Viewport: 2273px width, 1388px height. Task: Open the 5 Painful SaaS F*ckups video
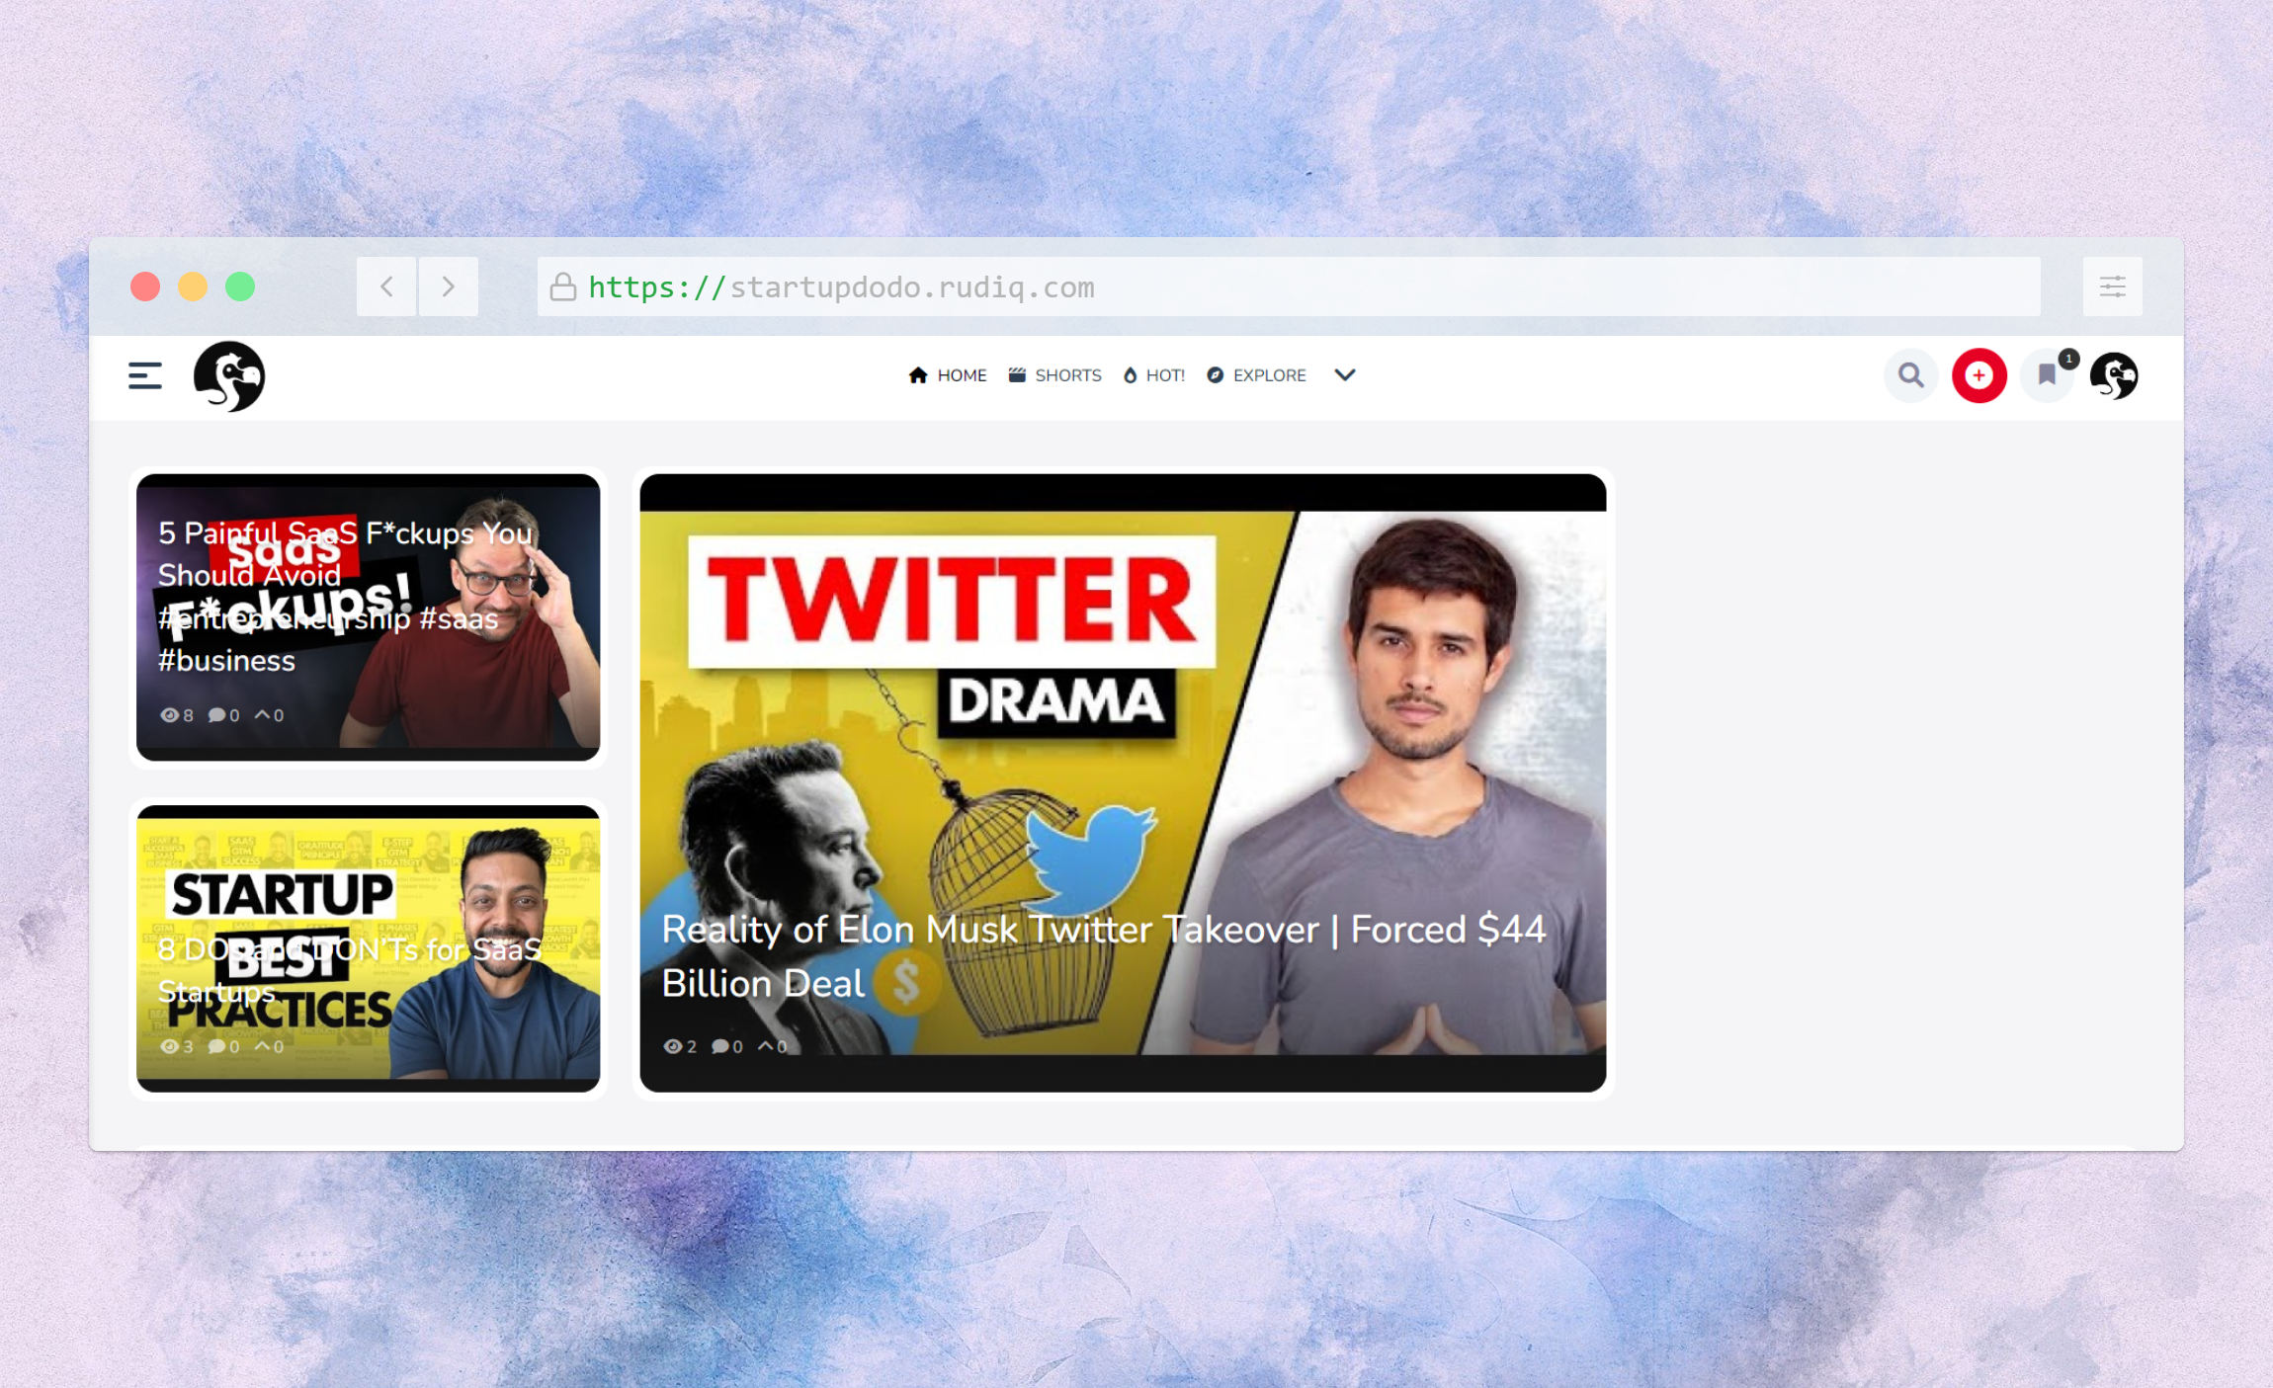368,616
